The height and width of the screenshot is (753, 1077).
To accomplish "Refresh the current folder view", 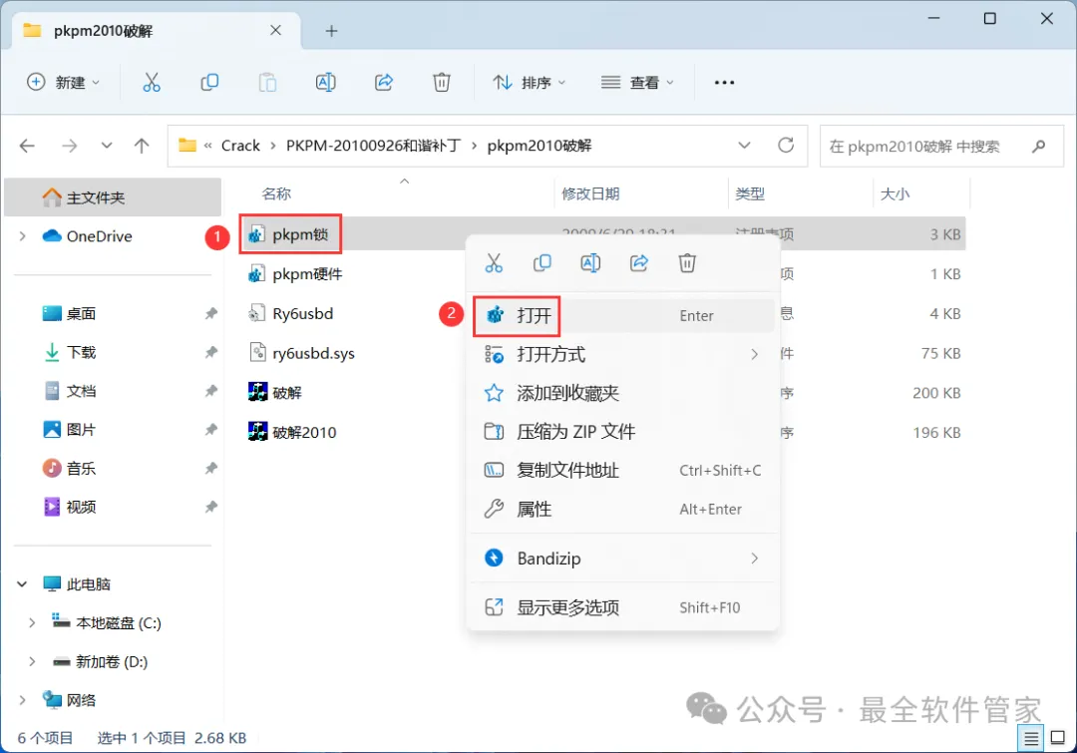I will (x=786, y=146).
